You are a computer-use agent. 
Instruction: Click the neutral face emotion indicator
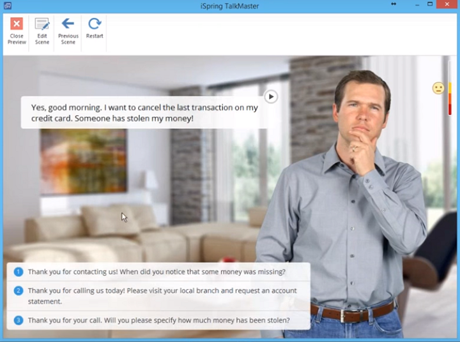[x=438, y=88]
